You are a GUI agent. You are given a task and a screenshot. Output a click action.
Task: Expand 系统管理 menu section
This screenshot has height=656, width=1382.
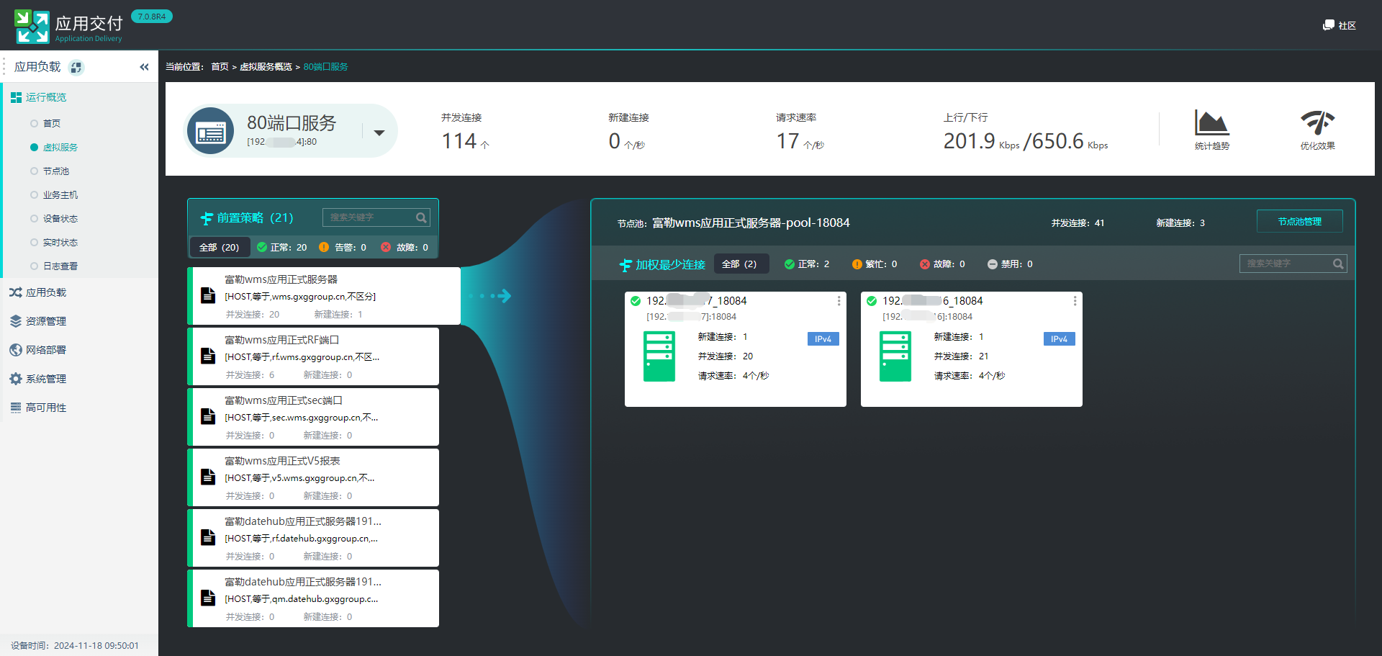tap(46, 379)
